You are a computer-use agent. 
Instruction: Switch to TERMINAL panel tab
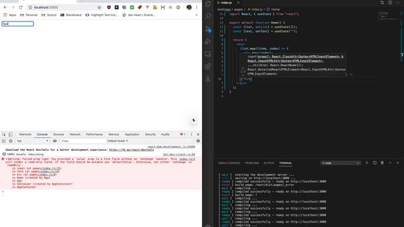coord(285,163)
